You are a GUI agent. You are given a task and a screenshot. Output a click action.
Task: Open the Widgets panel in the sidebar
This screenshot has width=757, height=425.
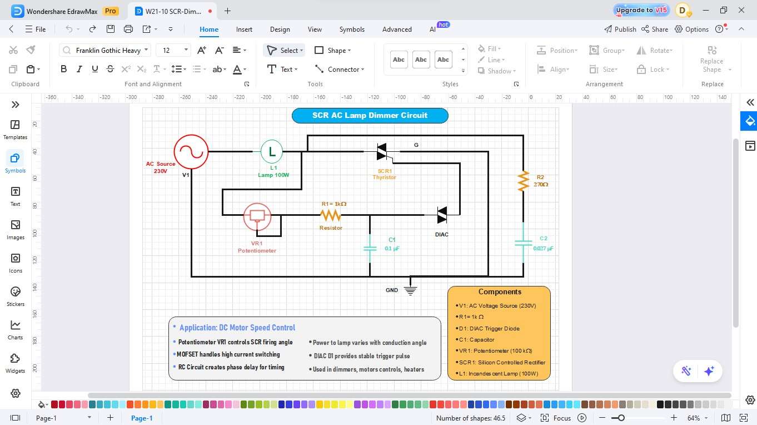pyautogui.click(x=15, y=363)
